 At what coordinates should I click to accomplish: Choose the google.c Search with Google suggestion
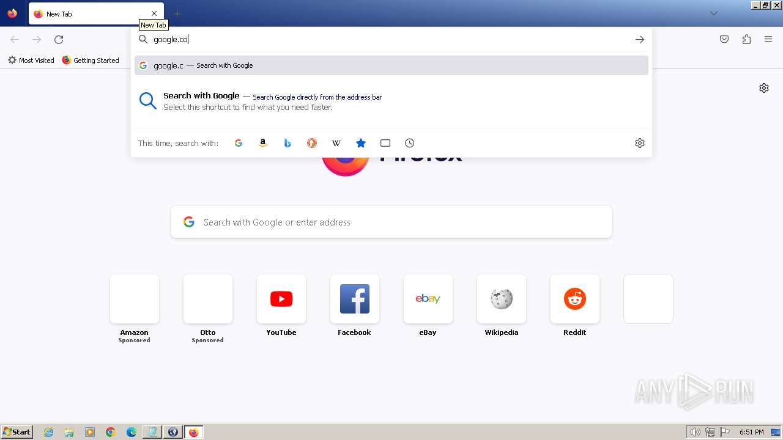[x=391, y=65]
